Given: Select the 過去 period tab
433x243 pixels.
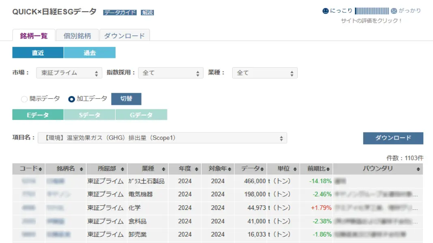Looking at the screenshot, I should tap(90, 53).
